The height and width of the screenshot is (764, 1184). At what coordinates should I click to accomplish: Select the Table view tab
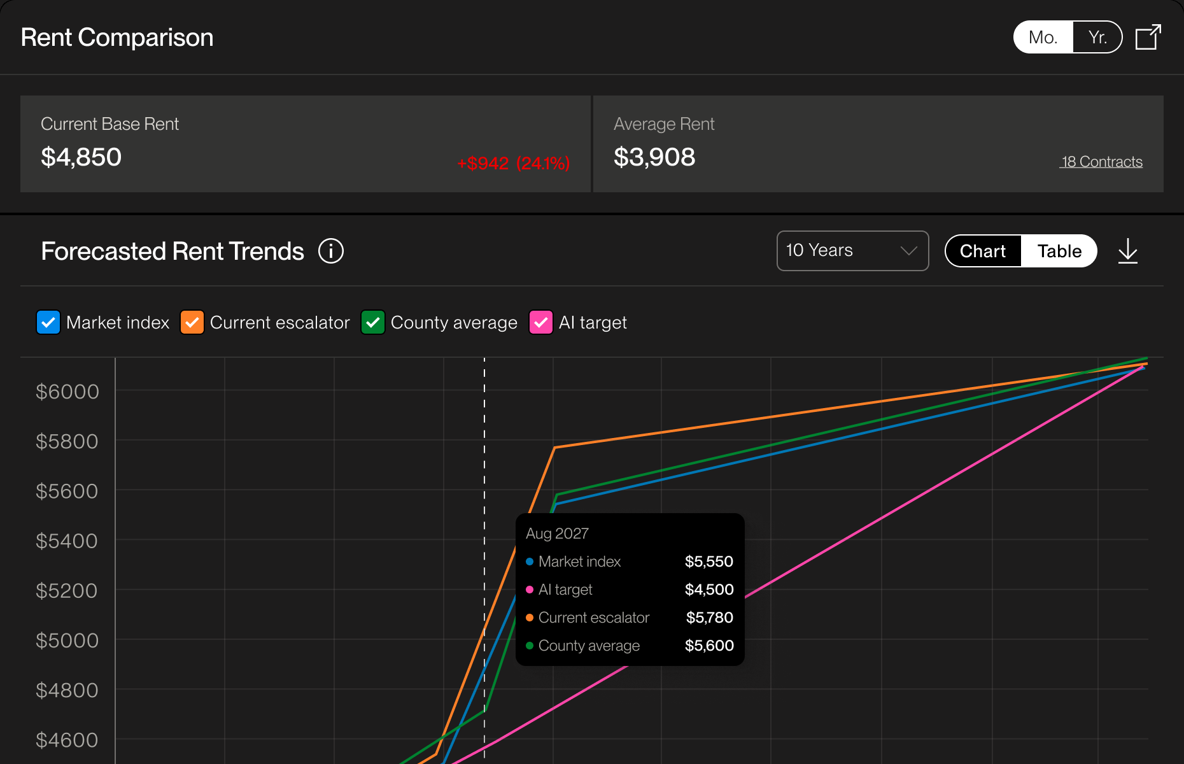[x=1059, y=251]
